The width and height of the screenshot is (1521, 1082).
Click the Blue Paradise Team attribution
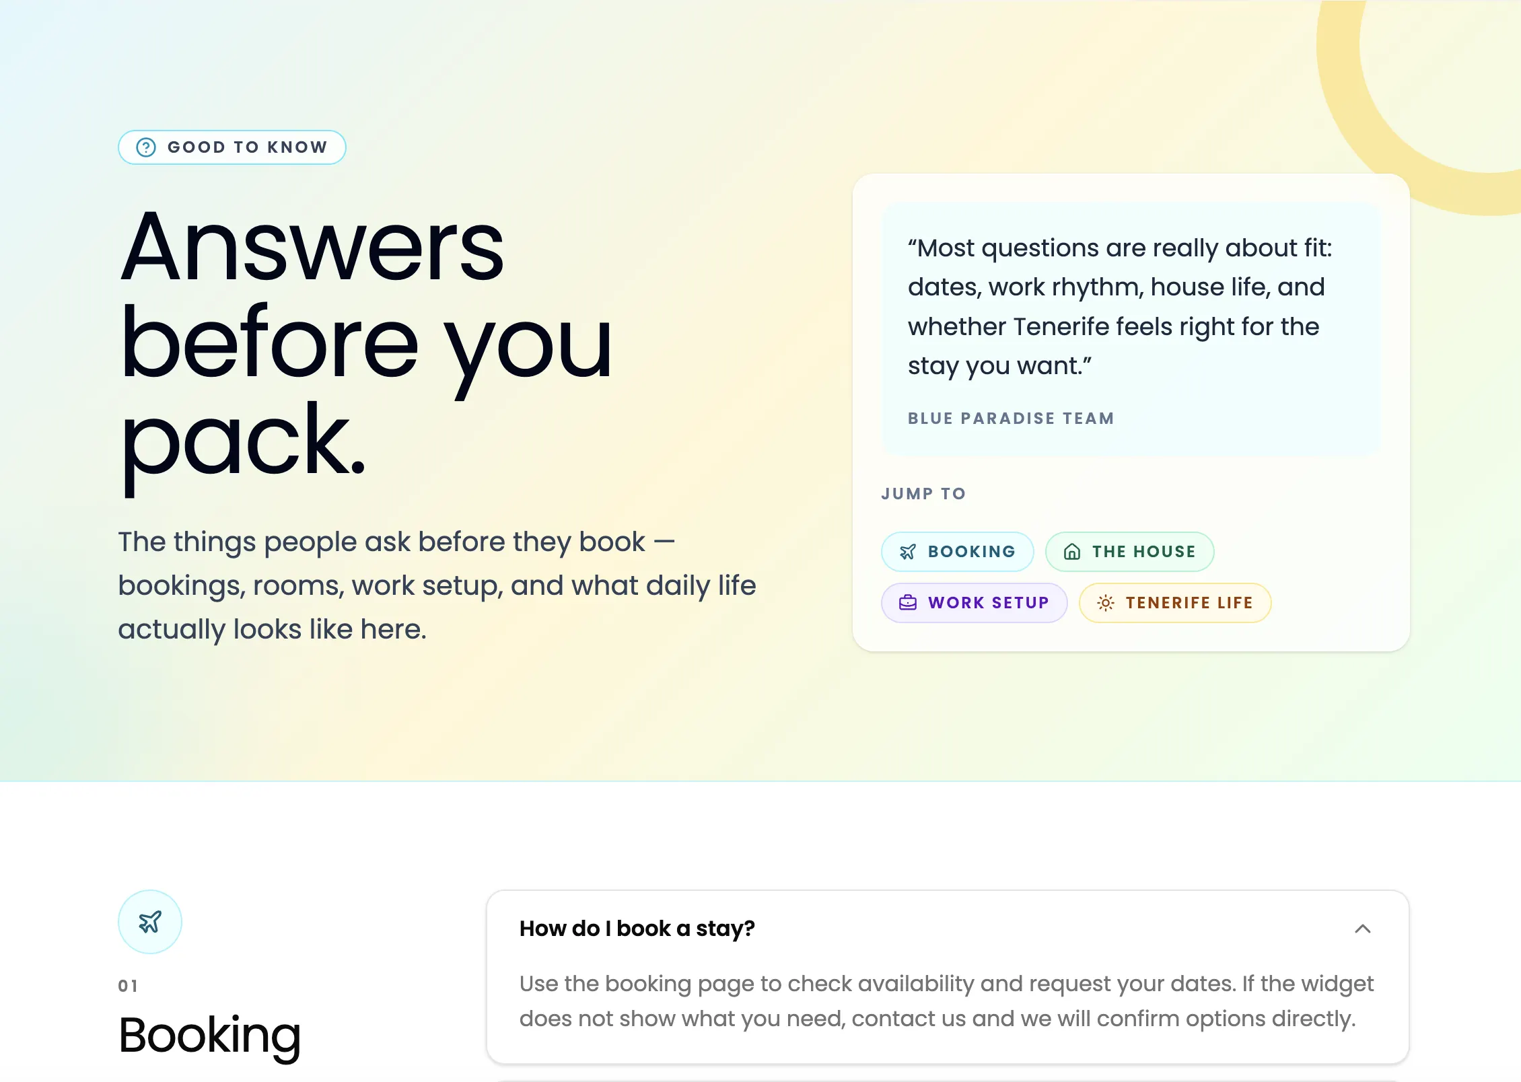(x=1011, y=419)
